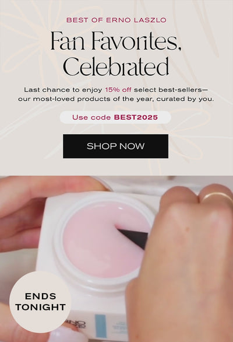The height and width of the screenshot is (342, 233).
Task: Select the Use code BEST2025 pill
Action: click(x=115, y=117)
